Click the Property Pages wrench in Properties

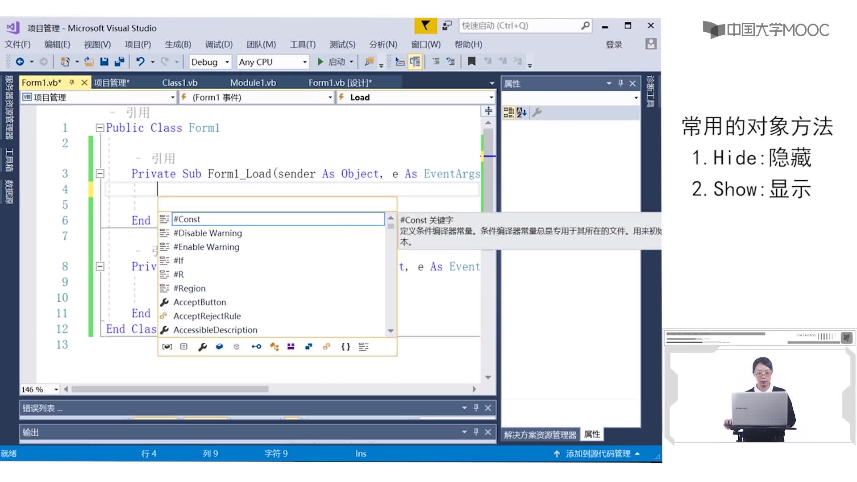(x=537, y=112)
